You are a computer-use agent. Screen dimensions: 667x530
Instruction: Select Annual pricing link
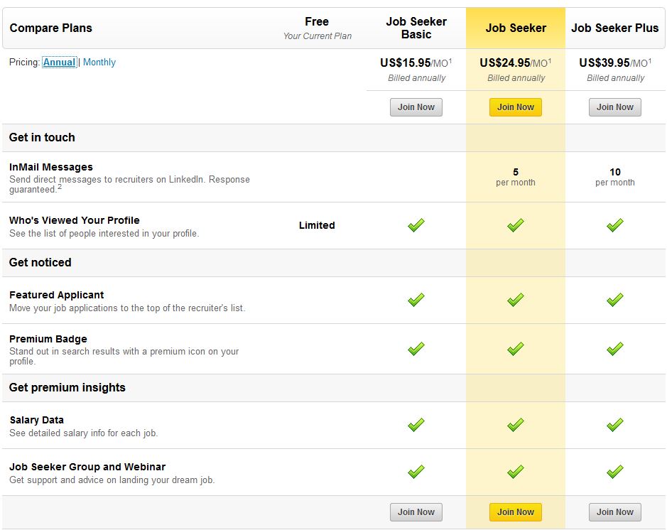[x=59, y=63]
